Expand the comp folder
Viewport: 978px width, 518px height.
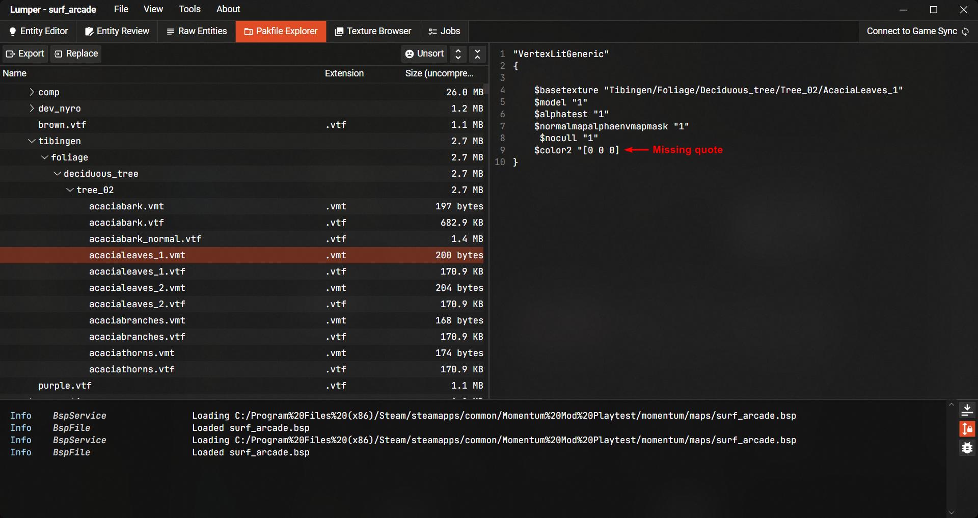coord(32,92)
